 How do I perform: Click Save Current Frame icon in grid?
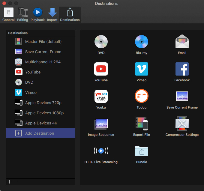click(x=182, y=96)
